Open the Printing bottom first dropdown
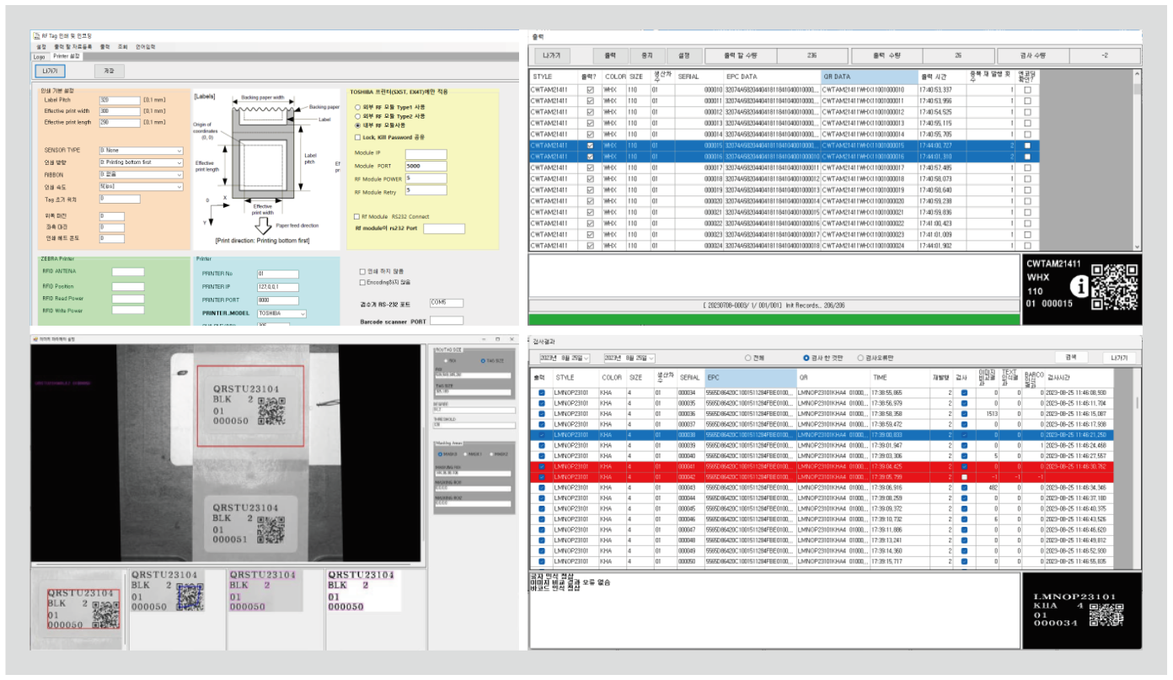The height and width of the screenshot is (680, 1173). [x=141, y=162]
